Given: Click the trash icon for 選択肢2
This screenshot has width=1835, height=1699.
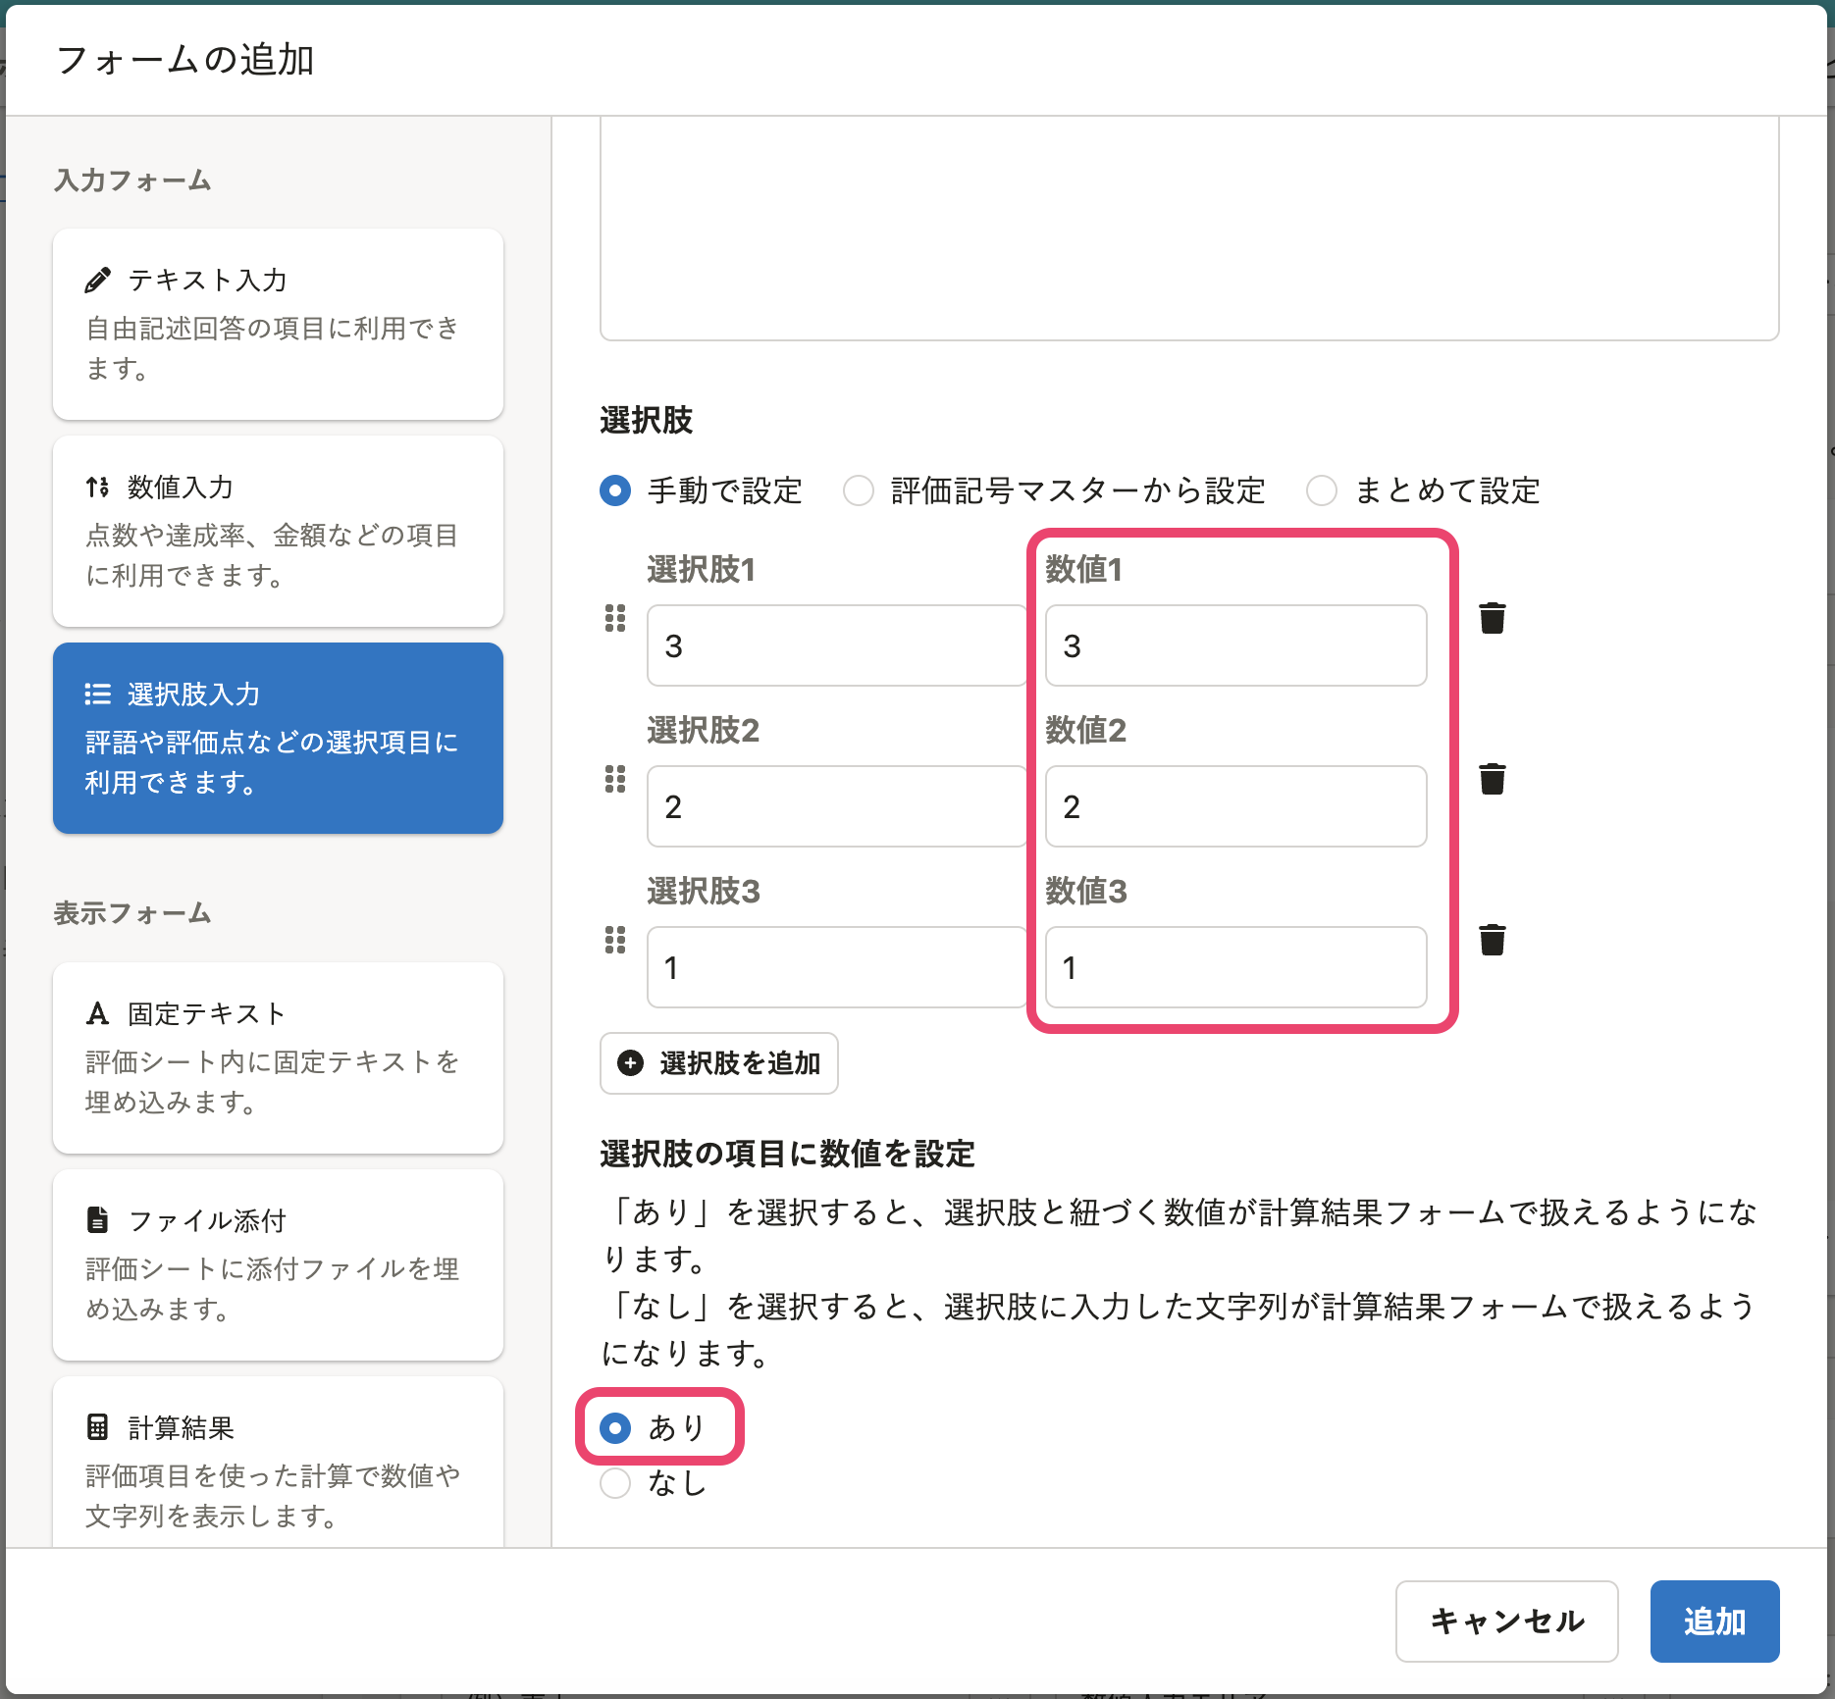Looking at the screenshot, I should [x=1492, y=779].
